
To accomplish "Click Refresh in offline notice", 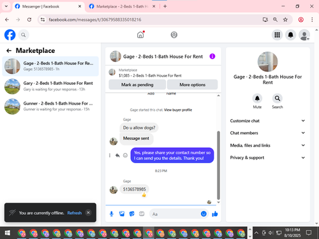I will (x=75, y=213).
